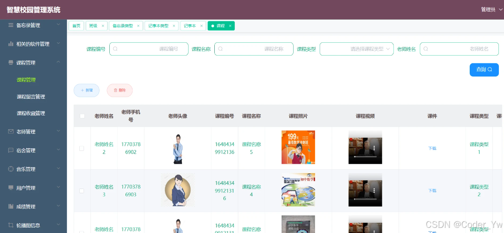Check the row checkbox for 老师姓名3

coord(81,191)
